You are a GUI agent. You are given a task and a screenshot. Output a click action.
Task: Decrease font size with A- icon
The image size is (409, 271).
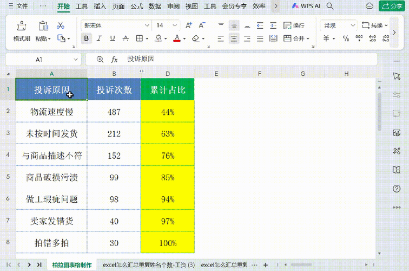point(202,25)
